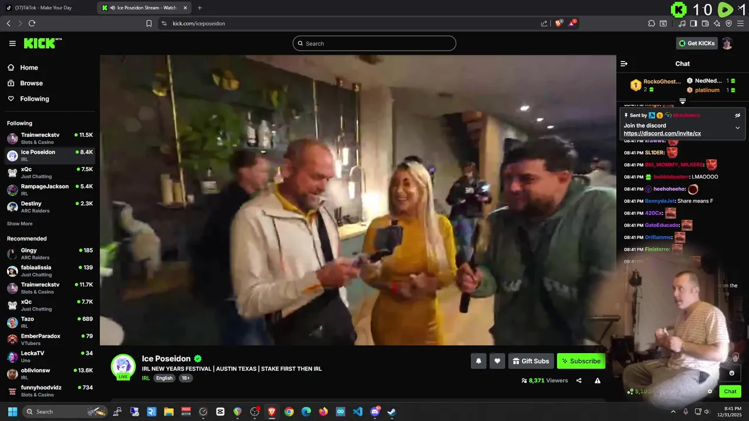Open the Ice Poseidon streamer avatar
This screenshot has height=421, width=749.
point(123,366)
